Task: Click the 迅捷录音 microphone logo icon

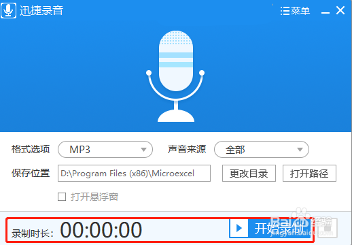Action: coord(9,10)
